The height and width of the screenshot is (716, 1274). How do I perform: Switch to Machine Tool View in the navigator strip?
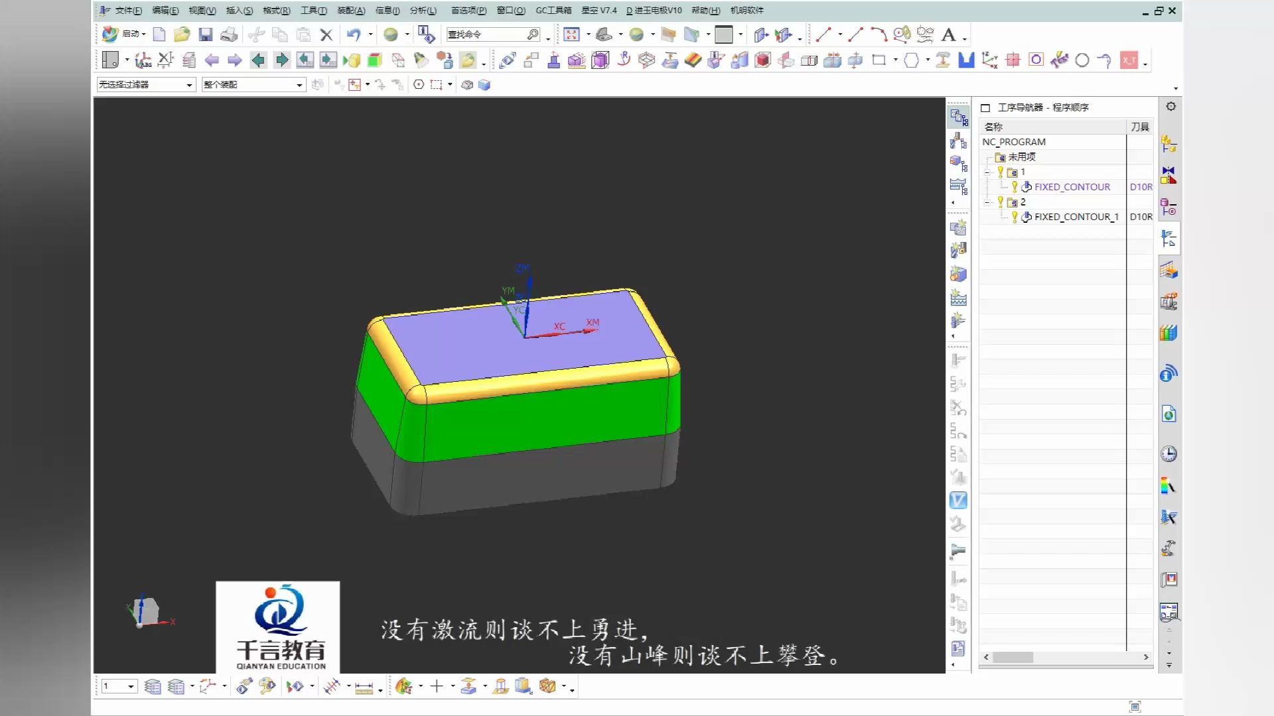[958, 141]
